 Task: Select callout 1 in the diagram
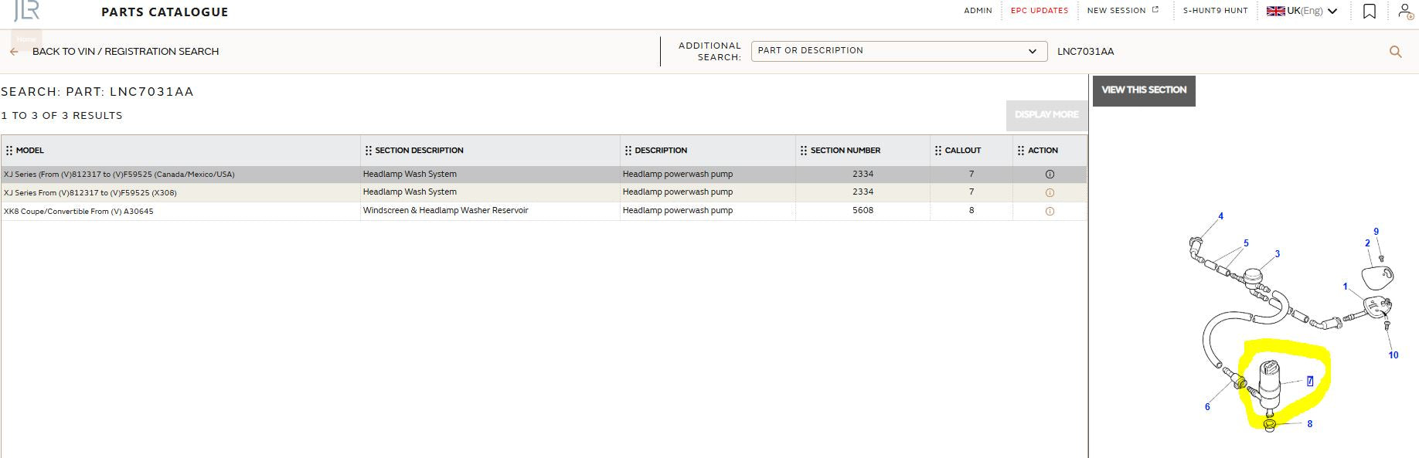[x=1345, y=287]
